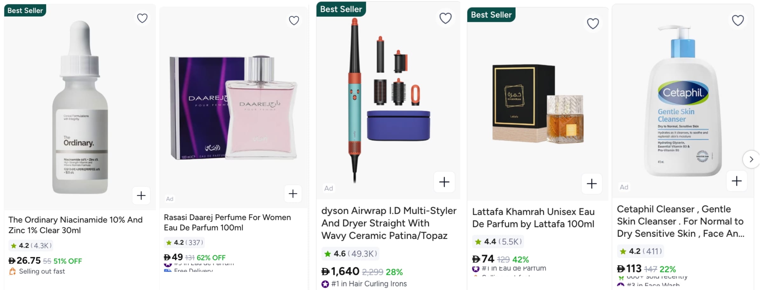Add Cetaphil Cleanser to cart
Viewport: 760px width, 290px height.
pyautogui.click(x=736, y=181)
